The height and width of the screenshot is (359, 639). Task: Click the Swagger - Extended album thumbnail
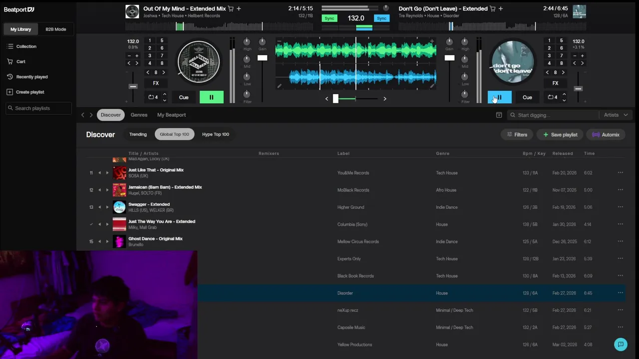[119, 207]
